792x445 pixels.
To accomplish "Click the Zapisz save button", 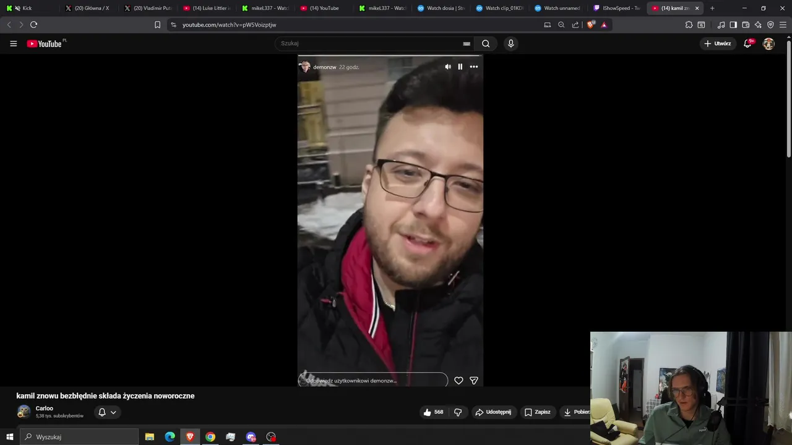I will (x=538, y=412).
